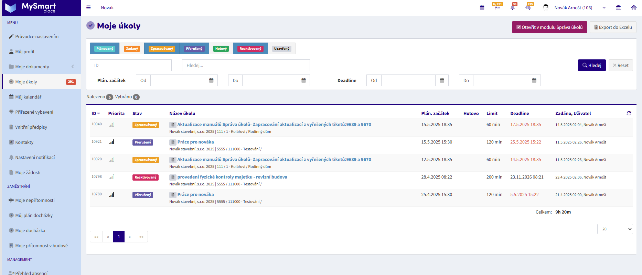The width and height of the screenshot is (642, 275).
Task: Click the ID filter input field
Action: click(131, 65)
